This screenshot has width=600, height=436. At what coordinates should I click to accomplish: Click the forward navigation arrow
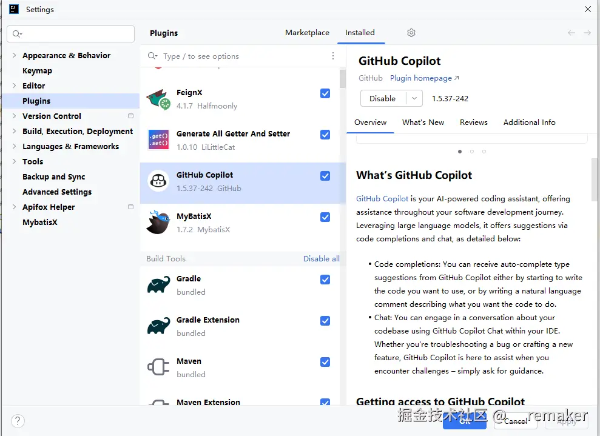587,33
